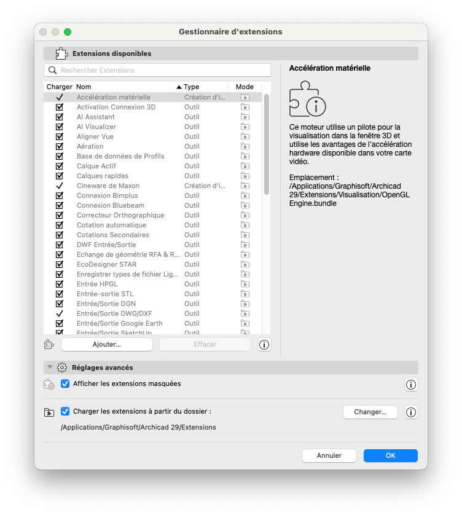The height and width of the screenshot is (515, 462).
Task: Click the info icon for Afficher les extensions masquées
Action: coord(411,385)
